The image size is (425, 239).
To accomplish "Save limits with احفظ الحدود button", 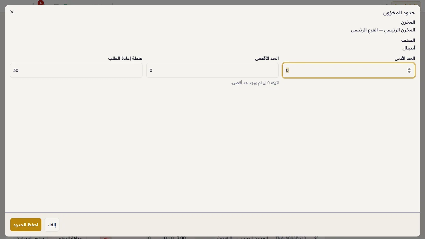I will point(26,225).
